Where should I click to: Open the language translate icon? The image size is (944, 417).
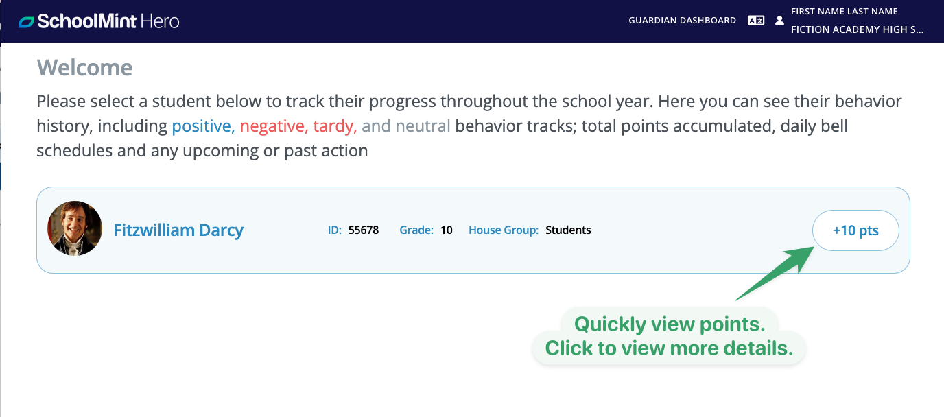(x=755, y=21)
